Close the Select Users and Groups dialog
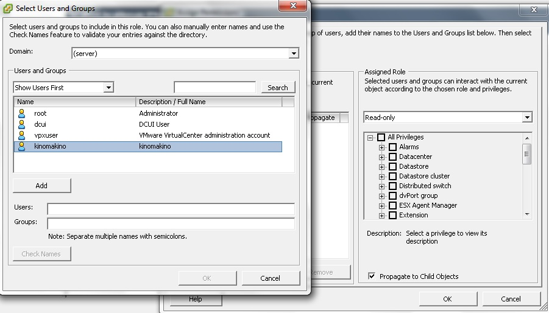 (x=297, y=7)
